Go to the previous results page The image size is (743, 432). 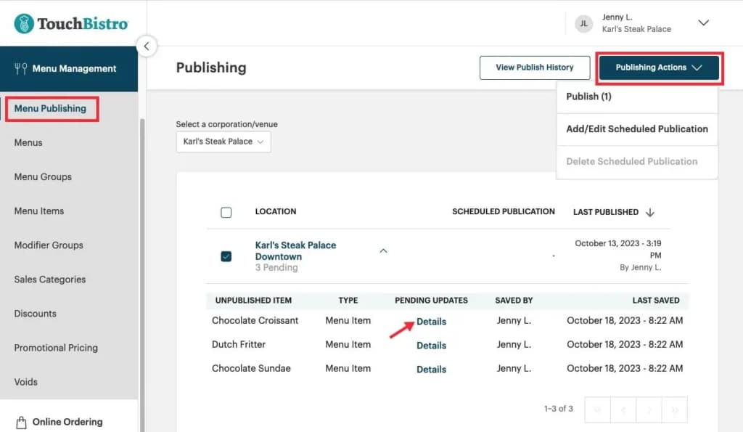[x=623, y=409]
